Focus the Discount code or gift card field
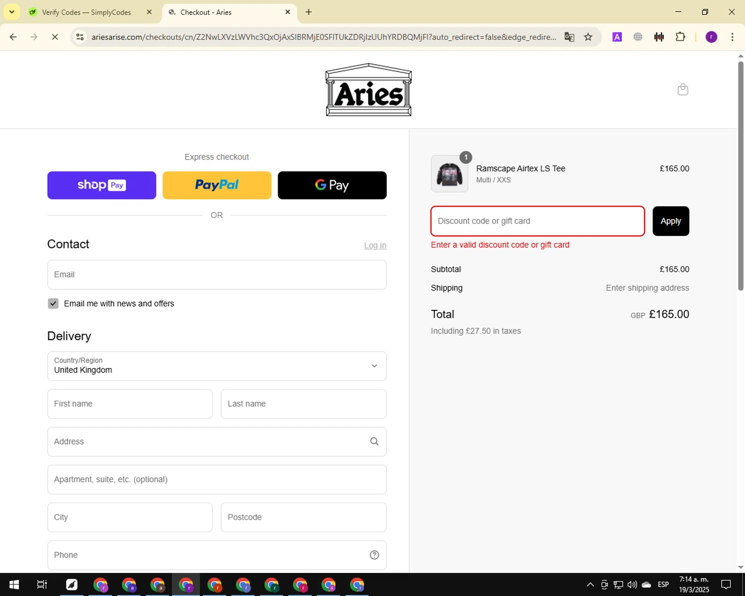Viewport: 745px width, 596px height. point(538,221)
